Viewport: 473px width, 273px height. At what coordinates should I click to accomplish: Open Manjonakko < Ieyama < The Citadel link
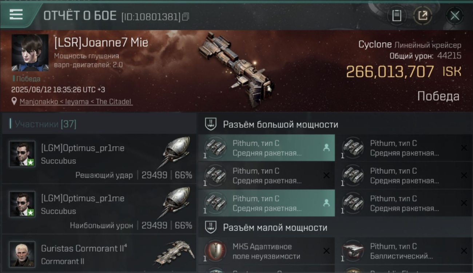click(76, 102)
